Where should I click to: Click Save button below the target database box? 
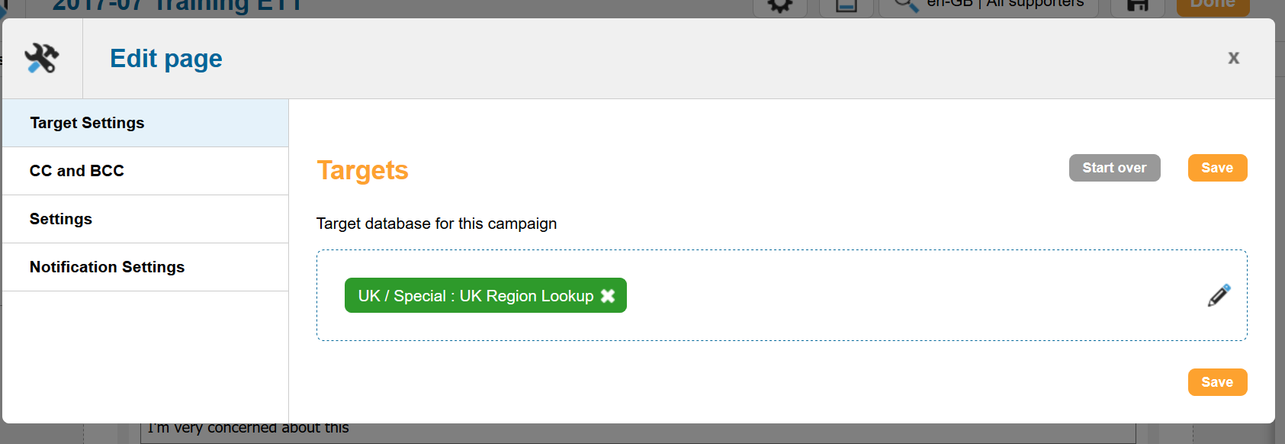point(1217,382)
